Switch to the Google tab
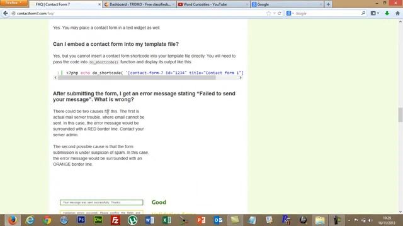The height and width of the screenshot is (226, 403). 287,4
